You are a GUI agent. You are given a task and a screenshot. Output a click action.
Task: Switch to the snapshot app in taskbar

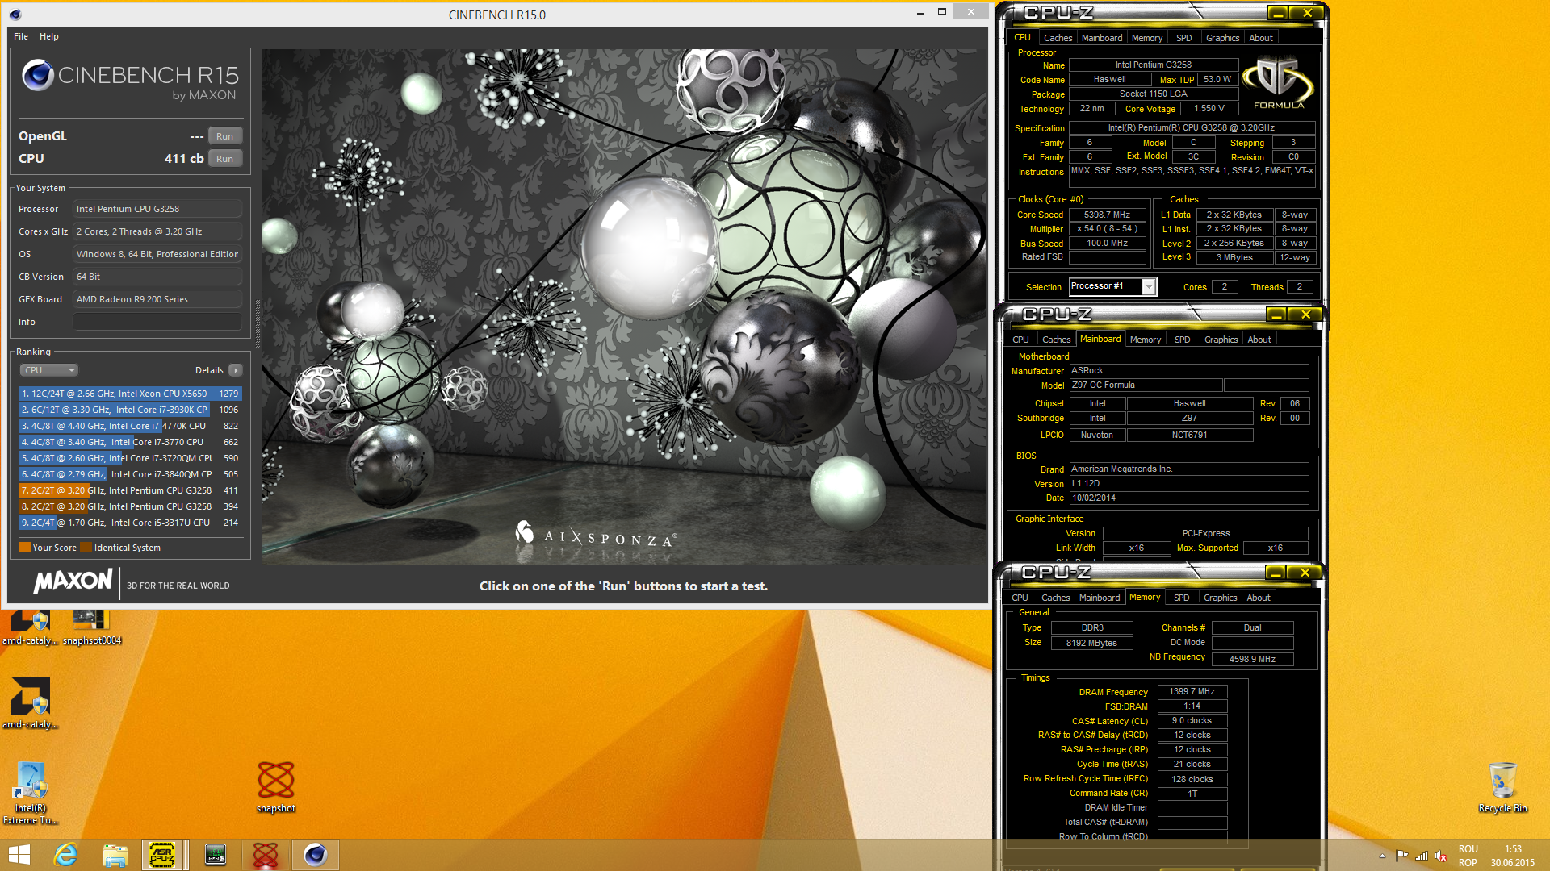pos(266,855)
